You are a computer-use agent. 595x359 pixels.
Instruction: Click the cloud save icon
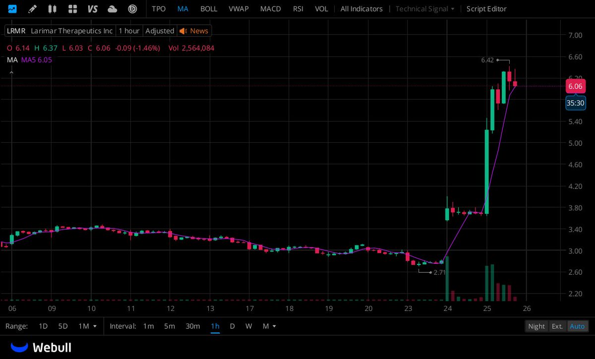coord(113,9)
